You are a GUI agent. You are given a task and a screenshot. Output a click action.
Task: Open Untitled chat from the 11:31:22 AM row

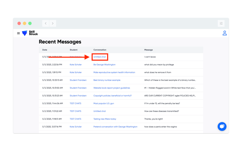[100, 111]
